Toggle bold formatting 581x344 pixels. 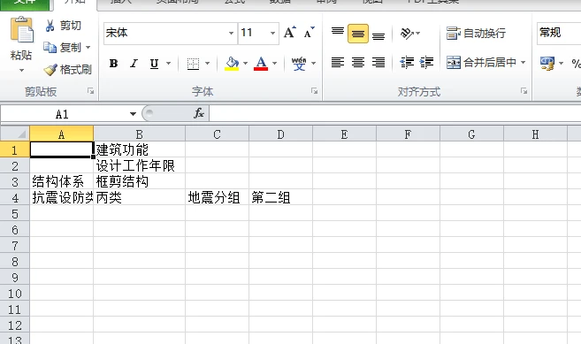click(x=114, y=64)
